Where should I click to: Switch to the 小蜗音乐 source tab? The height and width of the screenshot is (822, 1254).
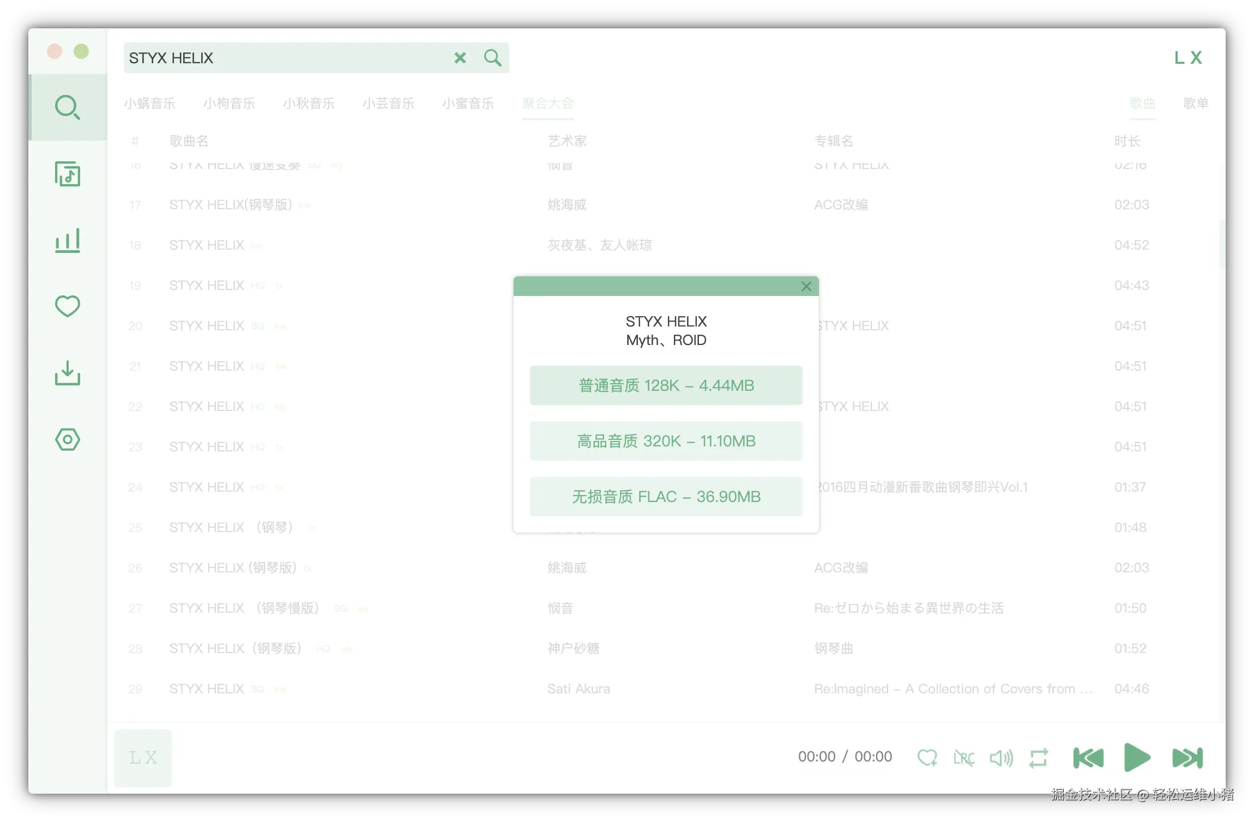[150, 104]
